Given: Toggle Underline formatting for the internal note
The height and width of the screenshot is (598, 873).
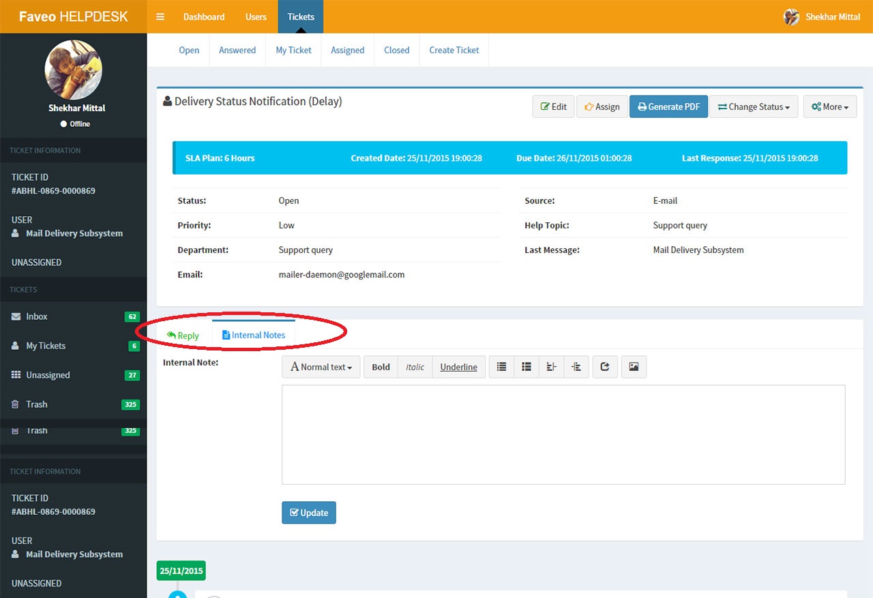Looking at the screenshot, I should coord(458,367).
